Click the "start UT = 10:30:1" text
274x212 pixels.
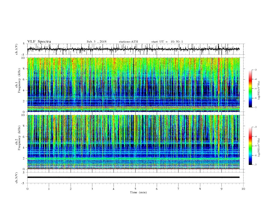pyautogui.click(x=167, y=42)
